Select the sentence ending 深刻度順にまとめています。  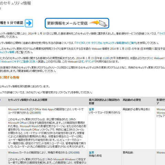pyautogui.click(x=25, y=87)
